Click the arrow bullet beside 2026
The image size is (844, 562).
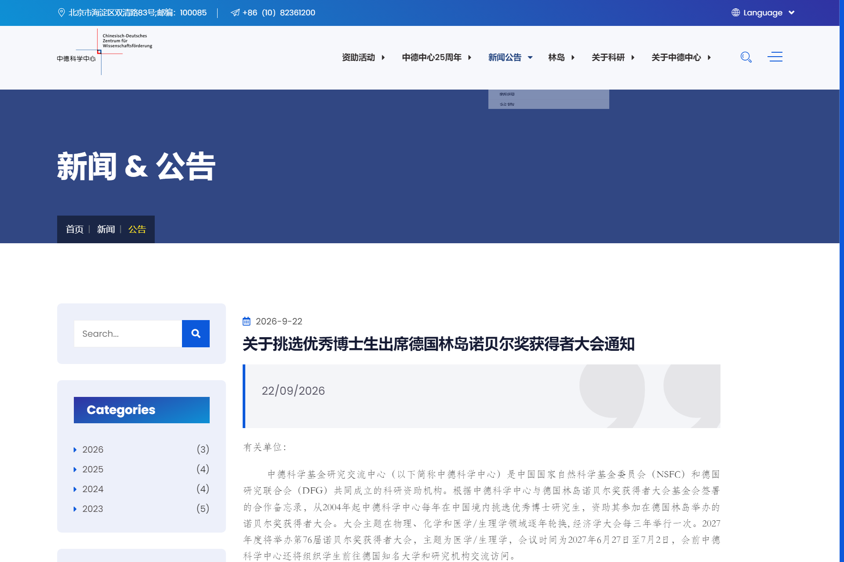(75, 450)
